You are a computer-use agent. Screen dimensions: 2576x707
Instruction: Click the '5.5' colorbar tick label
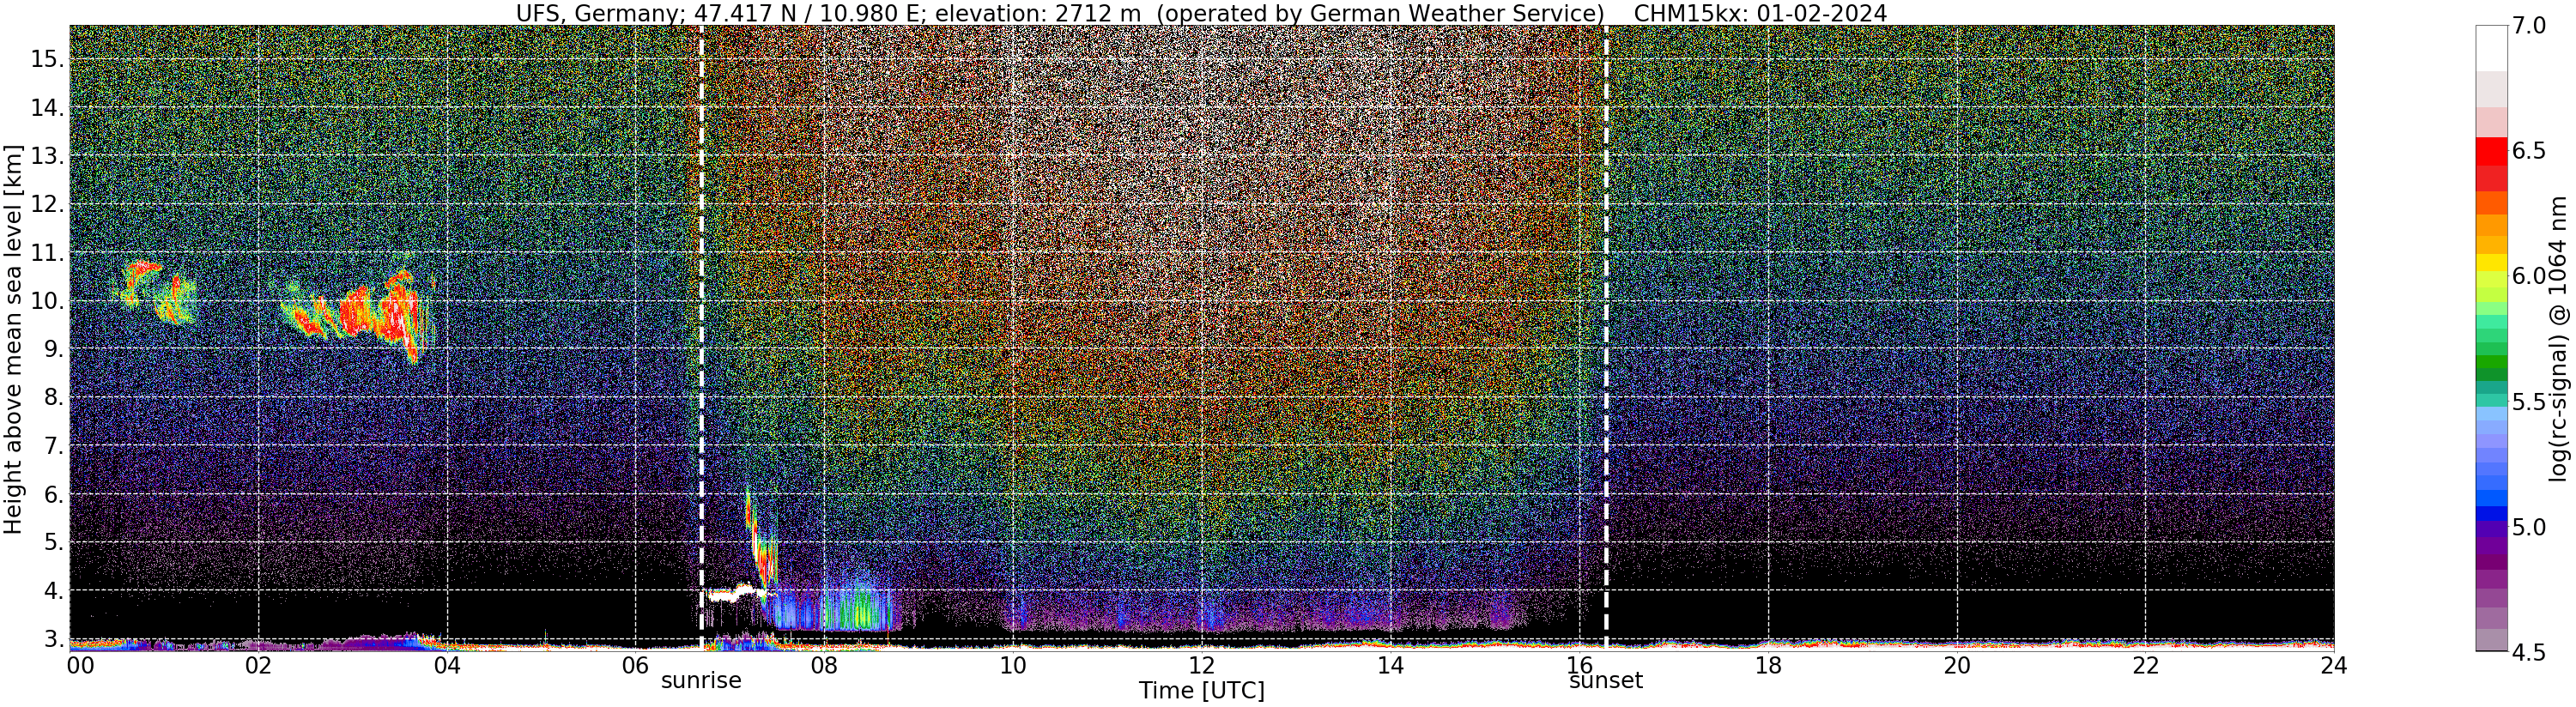[2529, 402]
